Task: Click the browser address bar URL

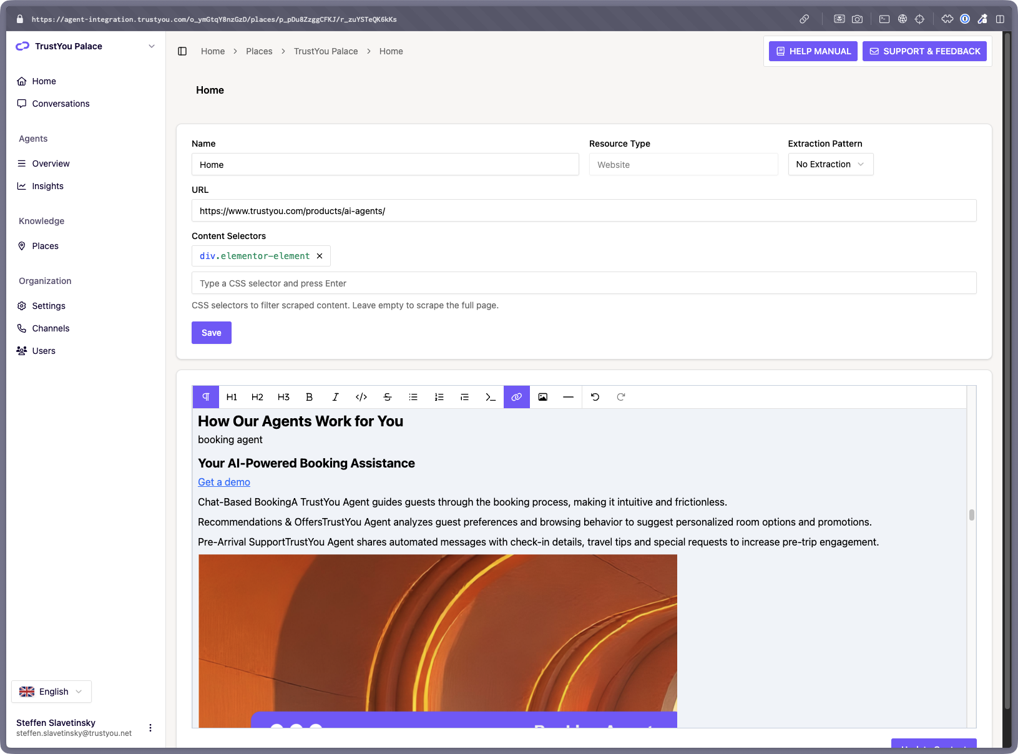Action: [x=214, y=19]
